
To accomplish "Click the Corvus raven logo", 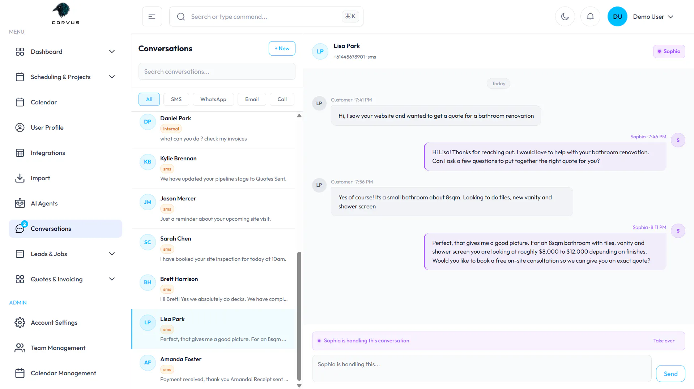I will point(65,13).
